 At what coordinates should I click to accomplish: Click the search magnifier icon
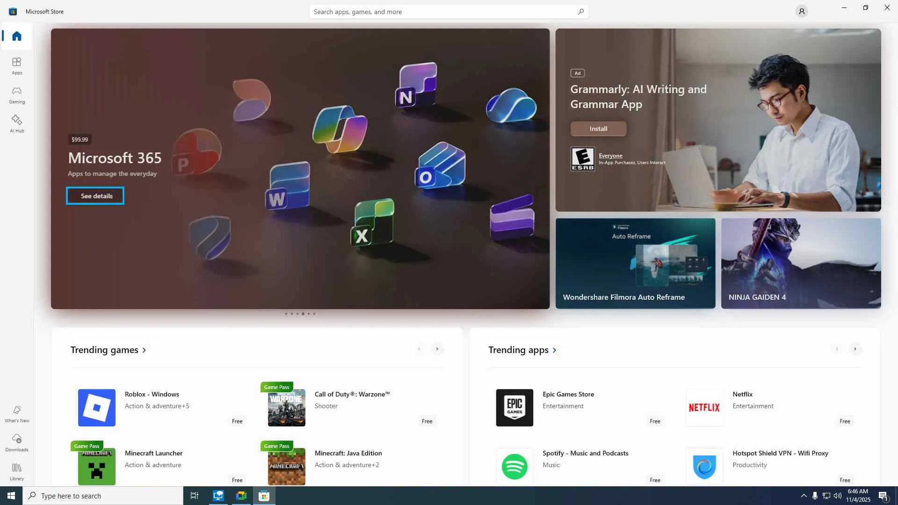[580, 12]
